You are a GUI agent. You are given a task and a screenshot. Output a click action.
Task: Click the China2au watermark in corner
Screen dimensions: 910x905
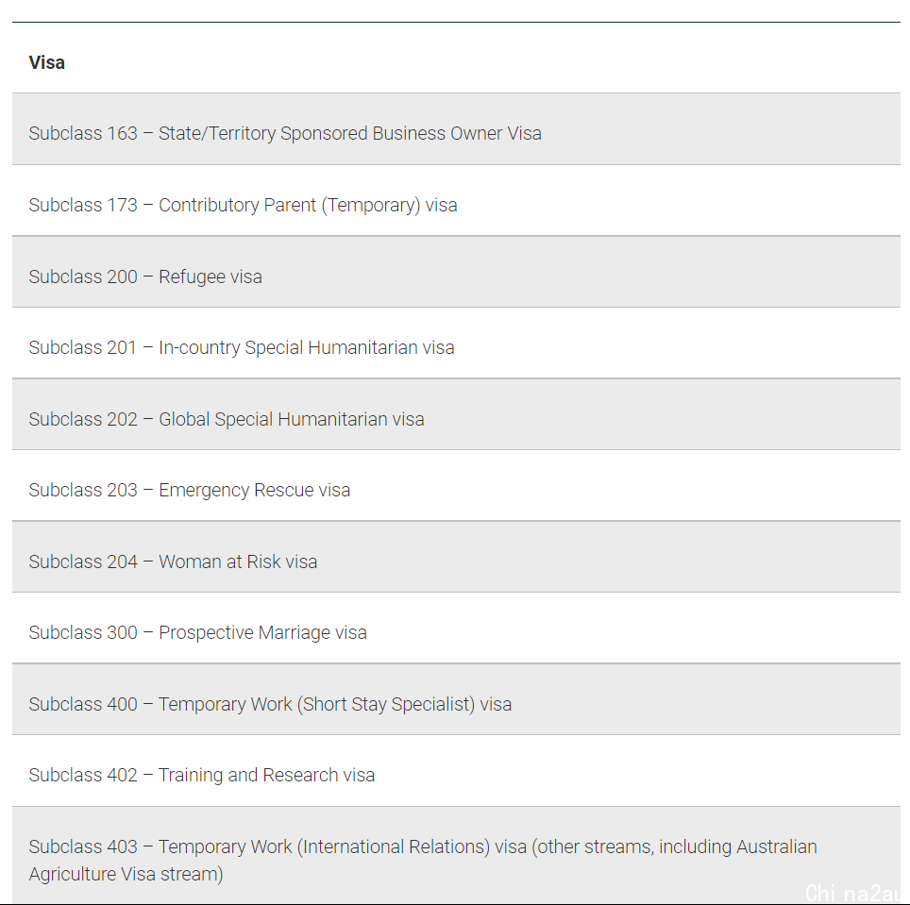click(x=856, y=894)
